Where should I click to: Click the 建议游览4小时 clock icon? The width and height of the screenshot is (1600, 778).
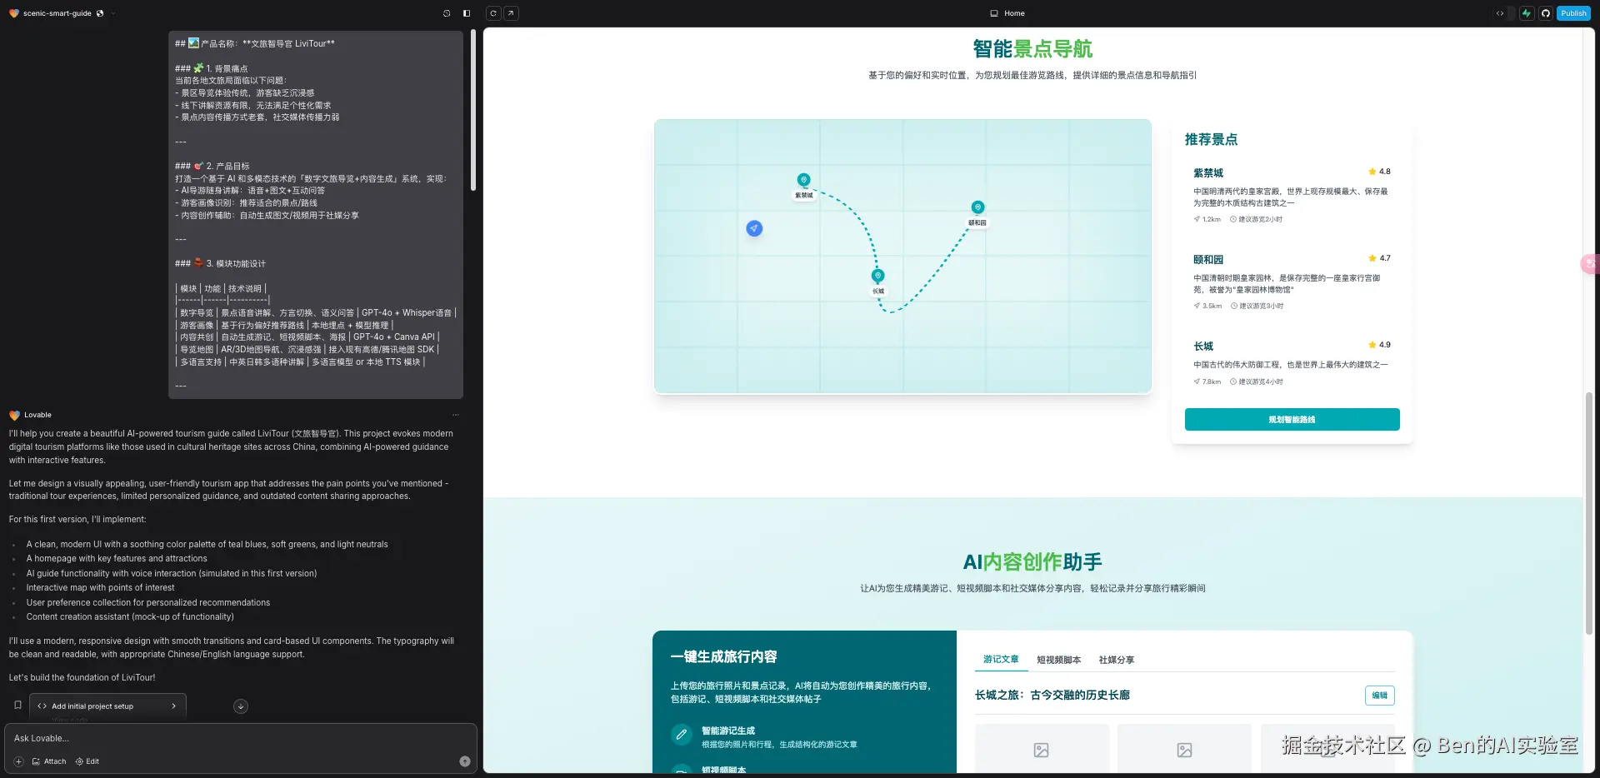1233,382
